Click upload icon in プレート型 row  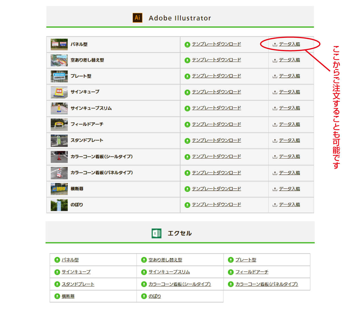click(275, 76)
